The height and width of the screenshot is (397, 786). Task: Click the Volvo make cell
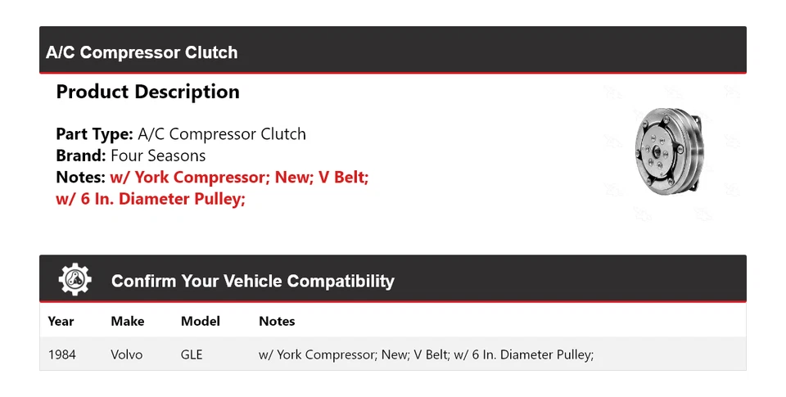[126, 354]
